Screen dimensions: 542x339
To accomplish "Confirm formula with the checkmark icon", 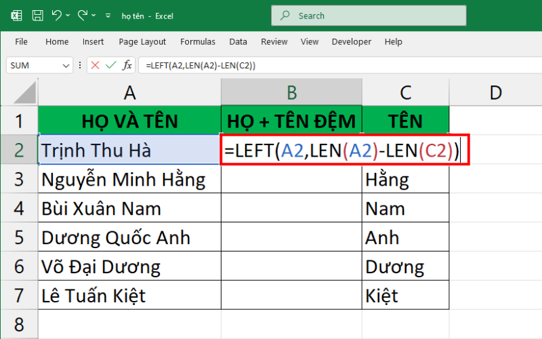I will tap(111, 65).
